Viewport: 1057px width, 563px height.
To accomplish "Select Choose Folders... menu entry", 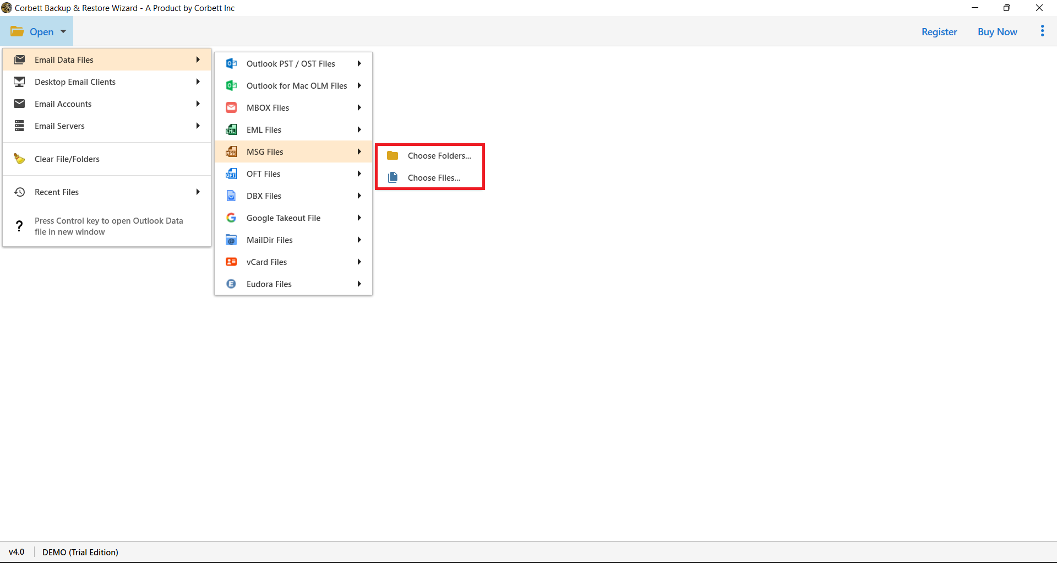I will (x=430, y=156).
